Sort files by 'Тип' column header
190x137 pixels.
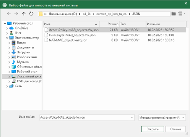133,24
